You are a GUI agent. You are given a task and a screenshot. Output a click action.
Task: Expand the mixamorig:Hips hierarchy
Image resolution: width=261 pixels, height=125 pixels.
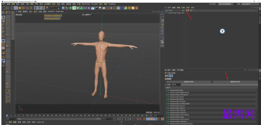pyautogui.click(x=165, y=13)
